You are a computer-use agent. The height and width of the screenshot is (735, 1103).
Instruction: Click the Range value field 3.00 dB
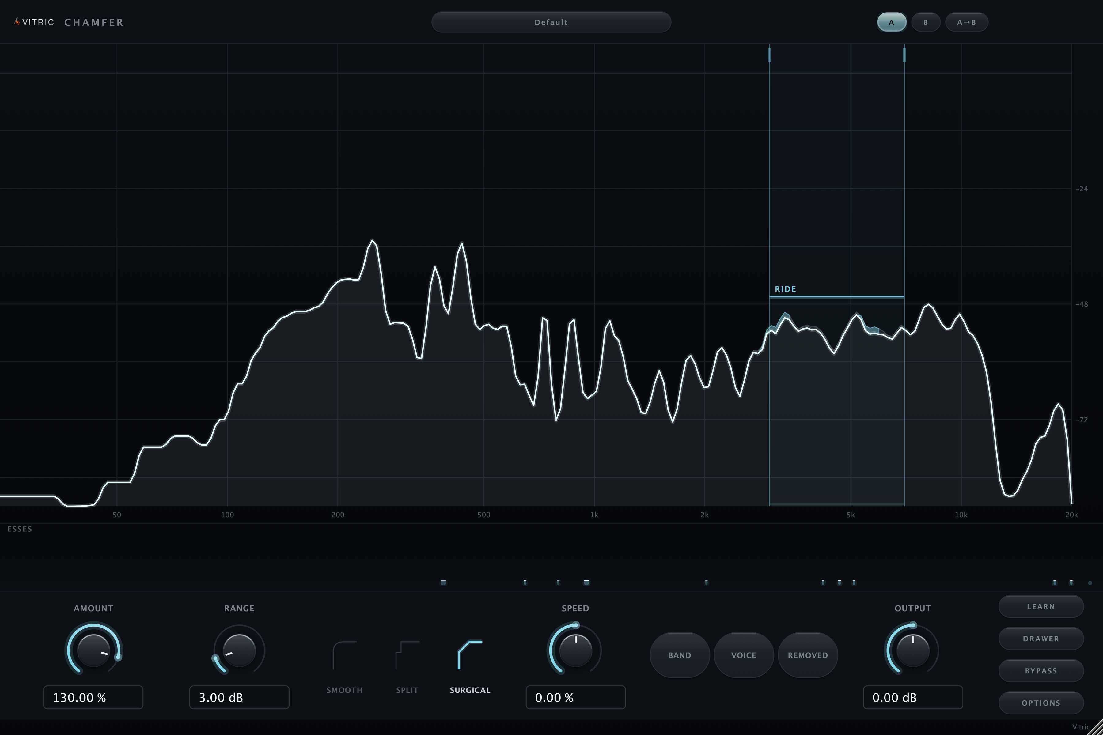click(239, 697)
